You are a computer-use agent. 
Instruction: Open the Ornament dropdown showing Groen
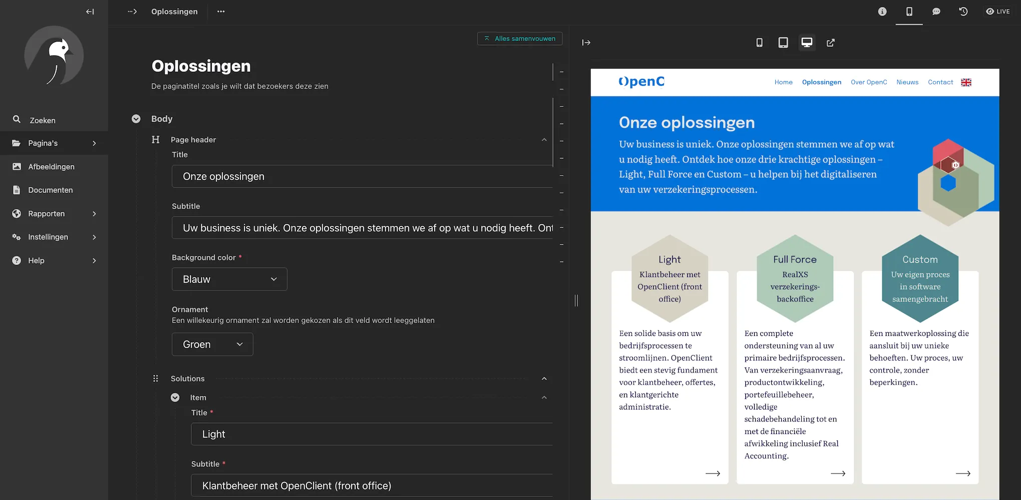(x=212, y=344)
